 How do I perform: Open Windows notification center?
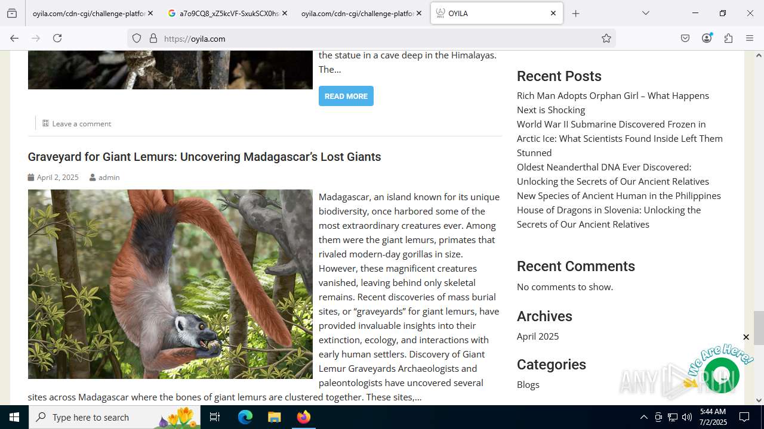coord(744,417)
